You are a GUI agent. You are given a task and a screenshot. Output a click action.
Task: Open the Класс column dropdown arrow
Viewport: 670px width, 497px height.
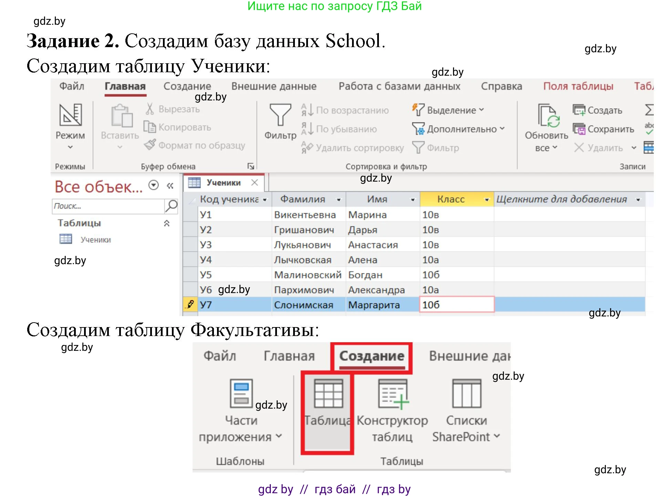click(487, 199)
